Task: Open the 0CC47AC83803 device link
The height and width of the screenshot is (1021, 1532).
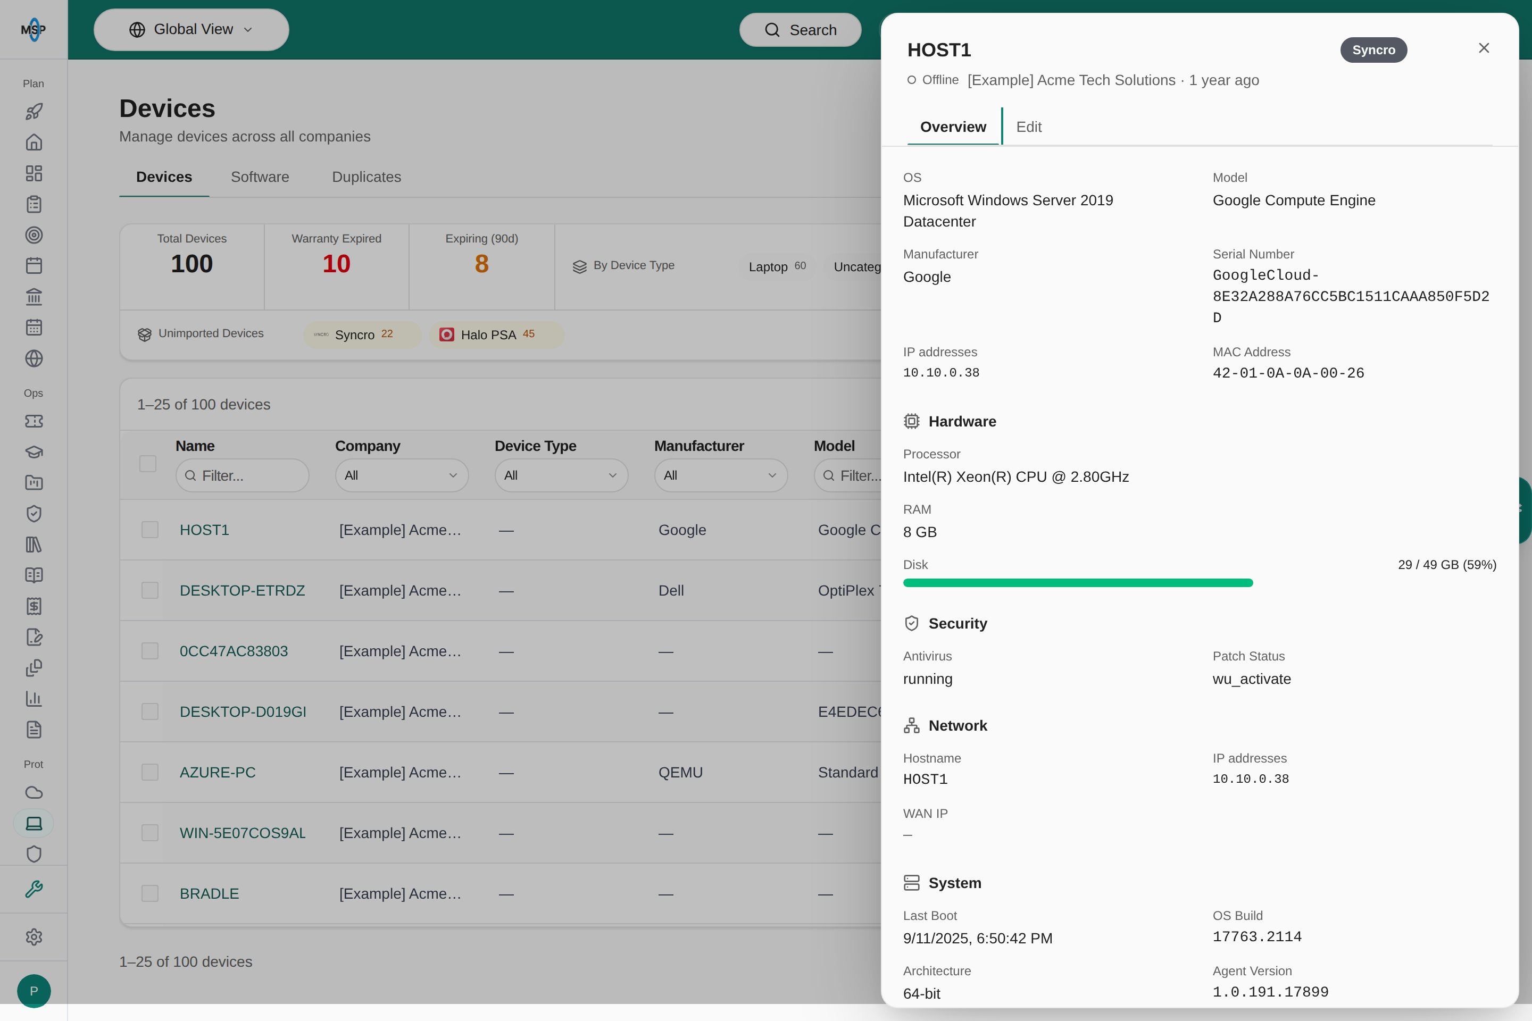Action: pyautogui.click(x=234, y=651)
